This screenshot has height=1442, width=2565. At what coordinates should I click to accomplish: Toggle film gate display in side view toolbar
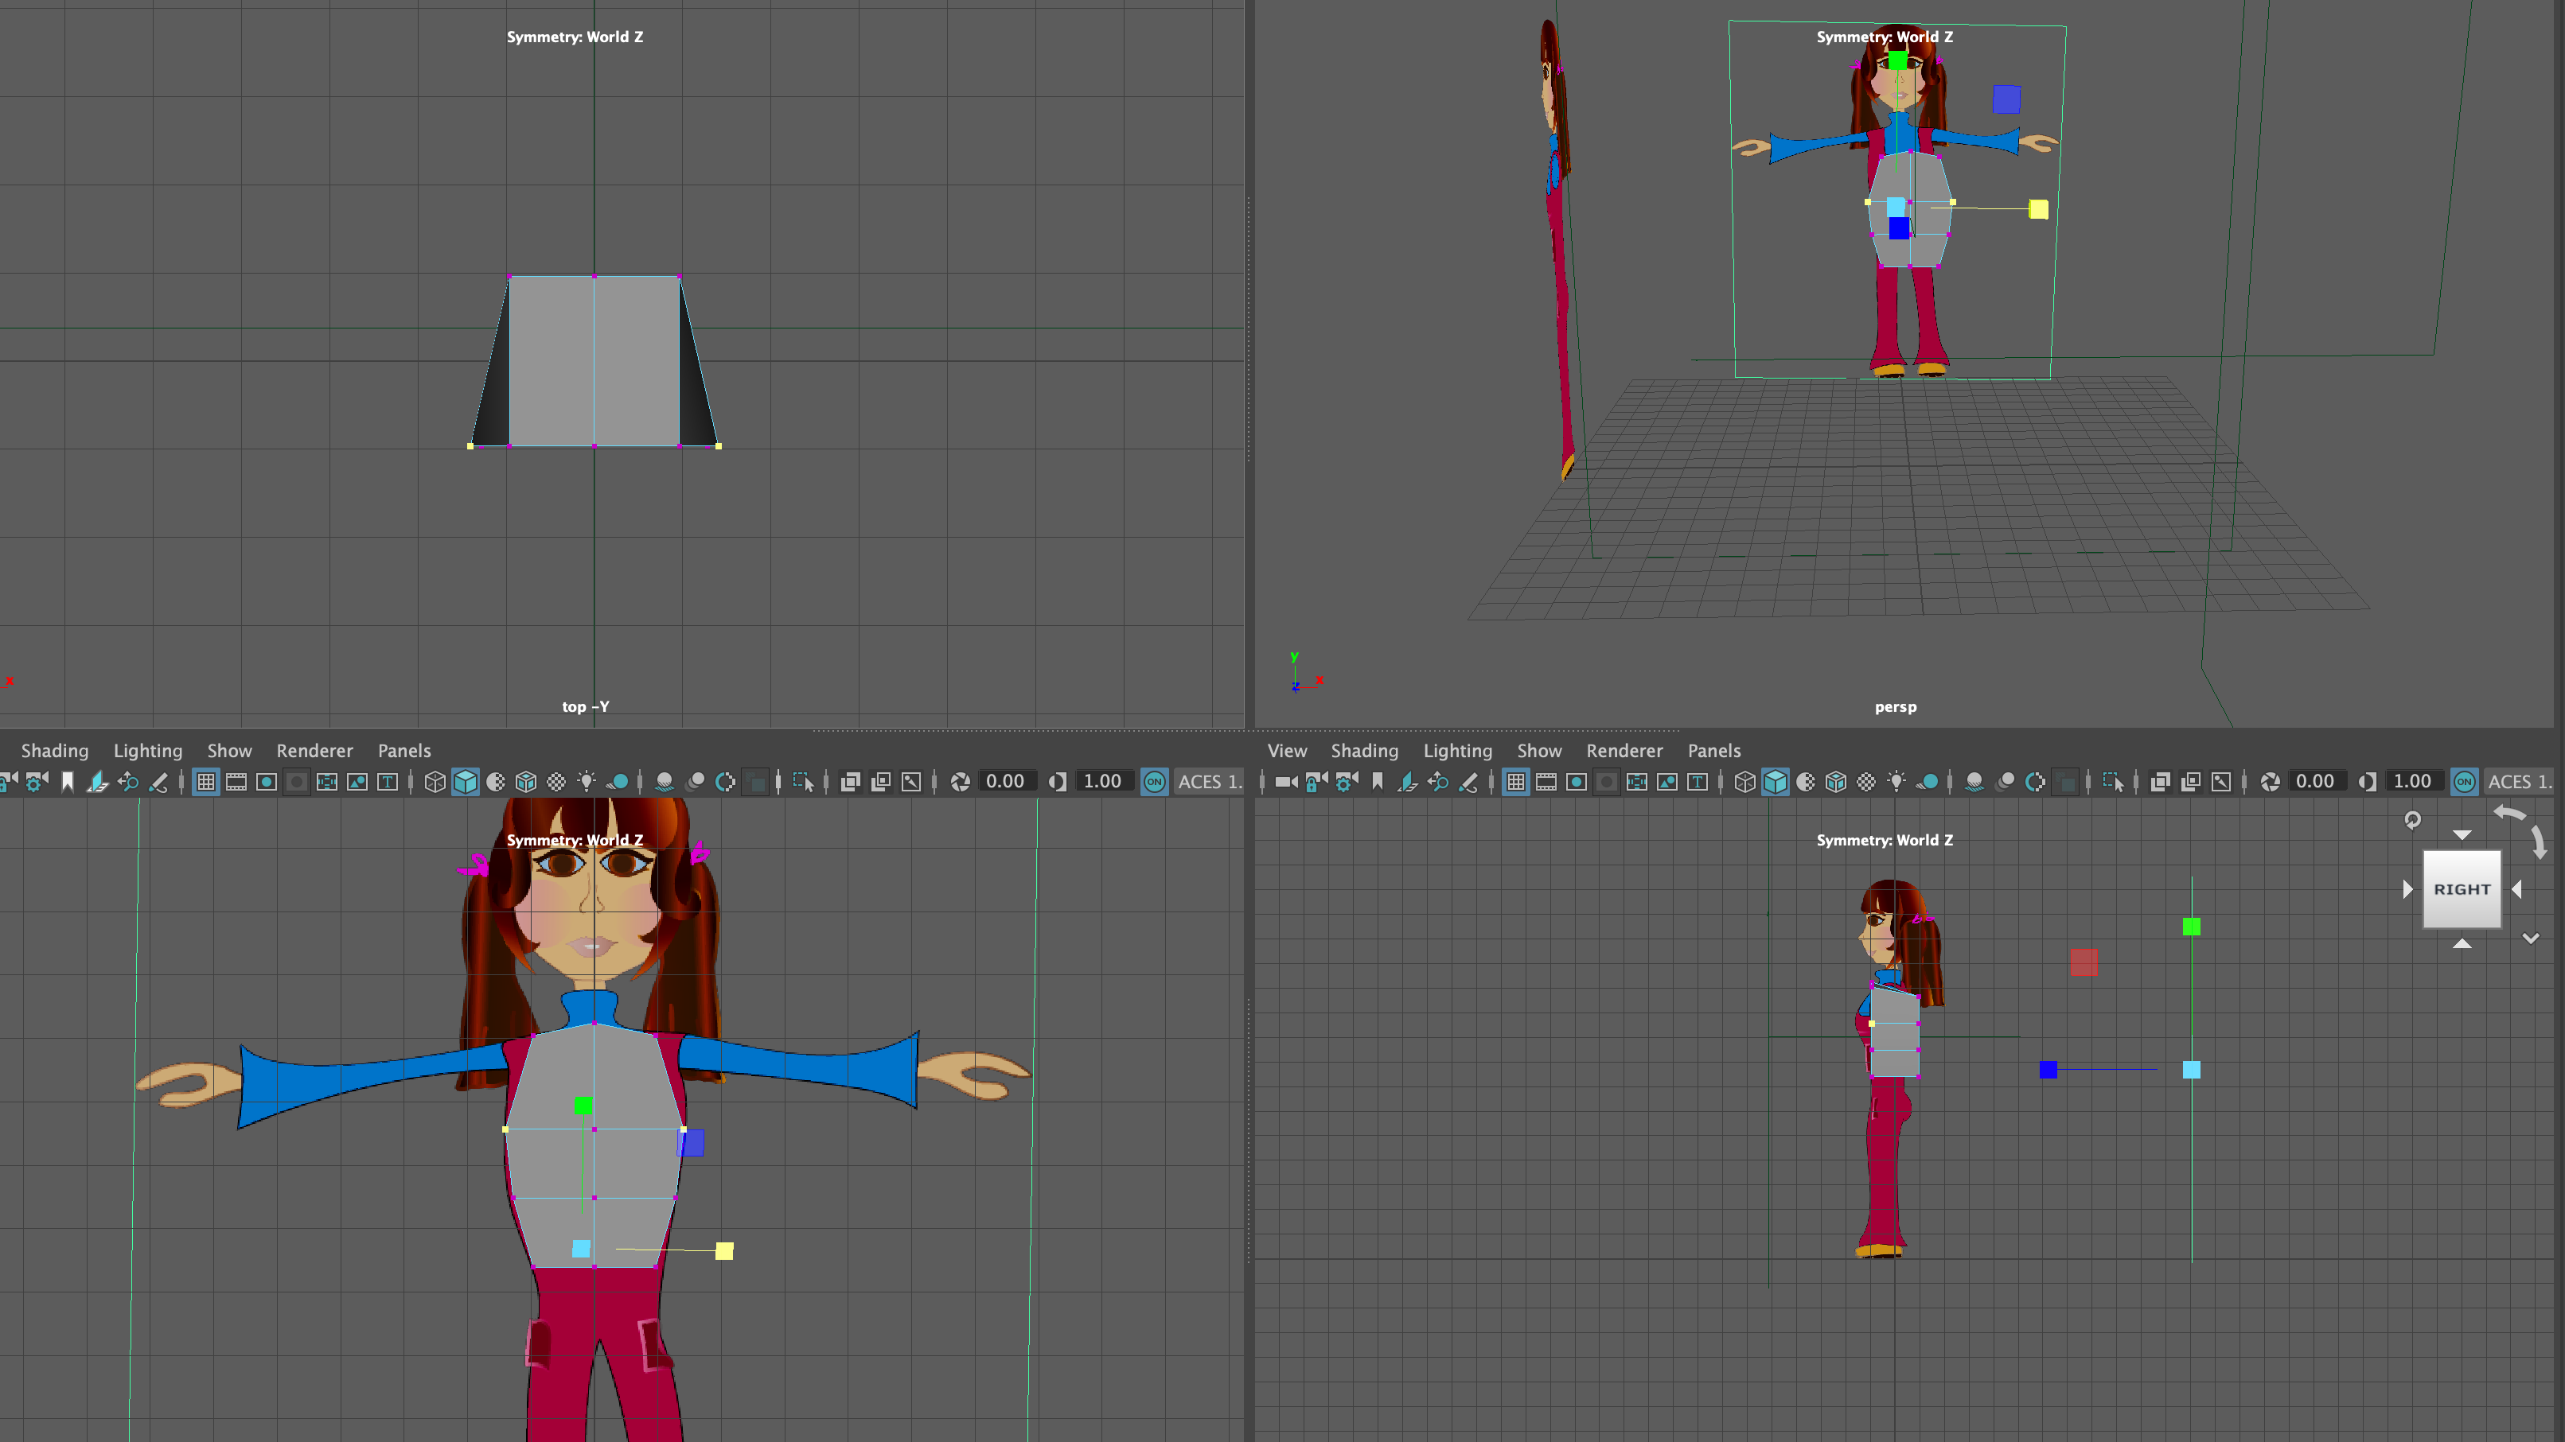tap(1546, 782)
